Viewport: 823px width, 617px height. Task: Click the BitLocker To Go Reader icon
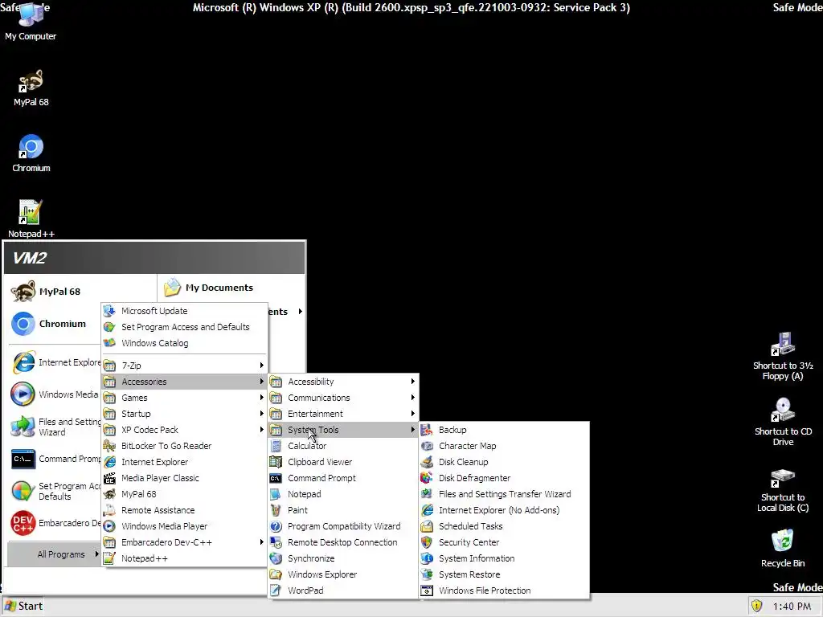109,446
